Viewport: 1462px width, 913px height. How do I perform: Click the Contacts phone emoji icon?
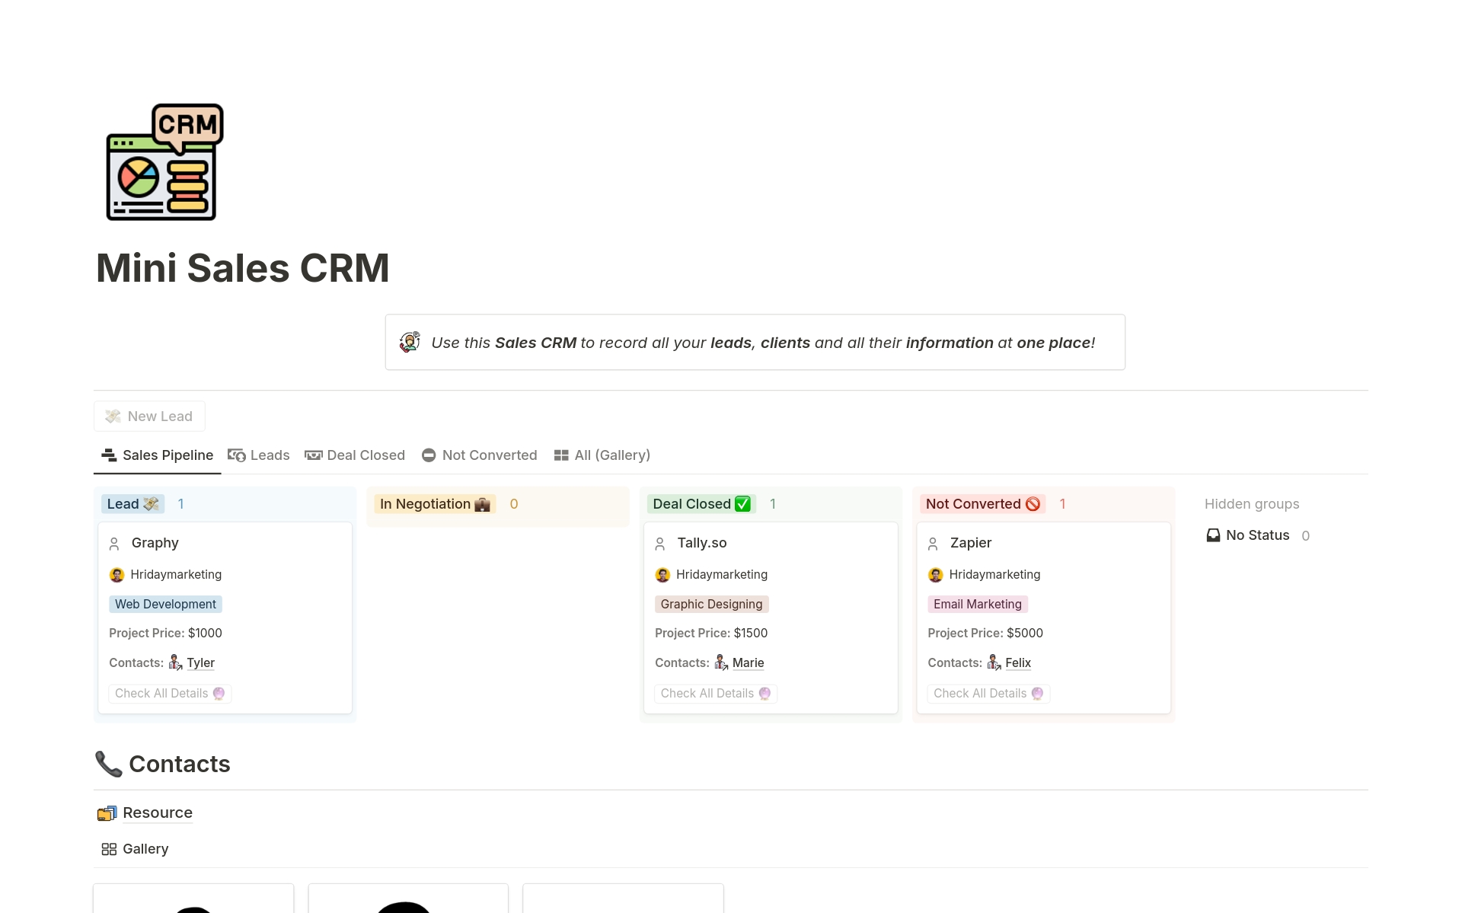108,764
